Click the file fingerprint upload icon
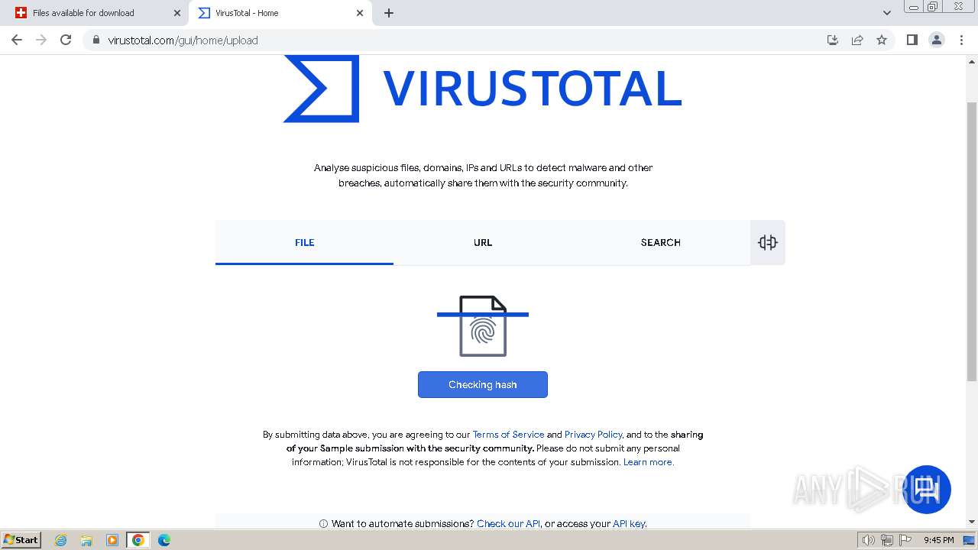 483,326
